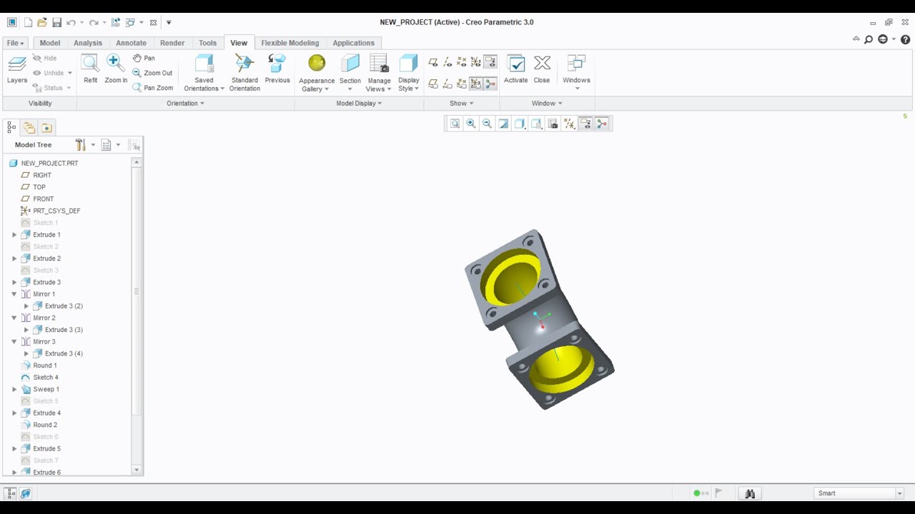Click the Activate window button
Screen dimensions: 915x514
click(x=515, y=69)
